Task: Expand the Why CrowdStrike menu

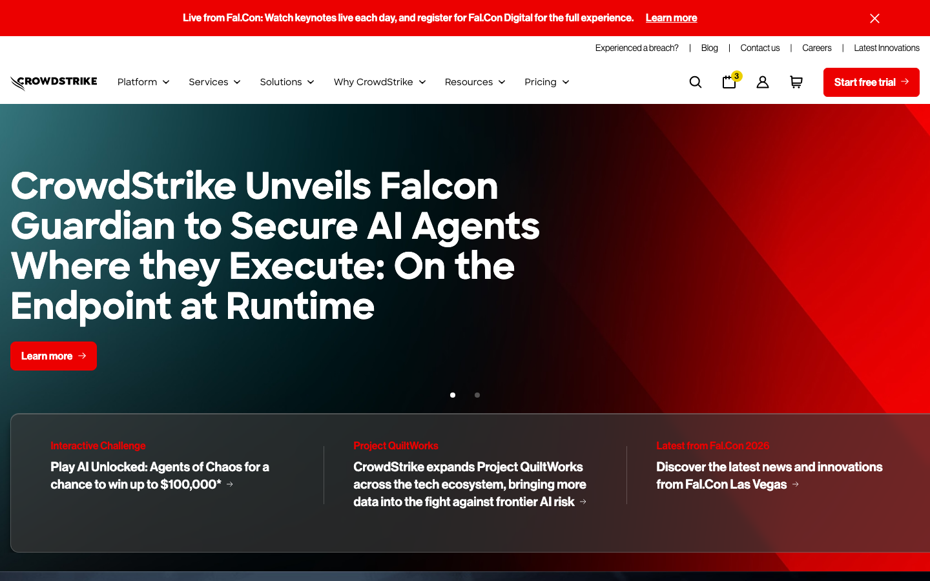Action: tap(380, 82)
